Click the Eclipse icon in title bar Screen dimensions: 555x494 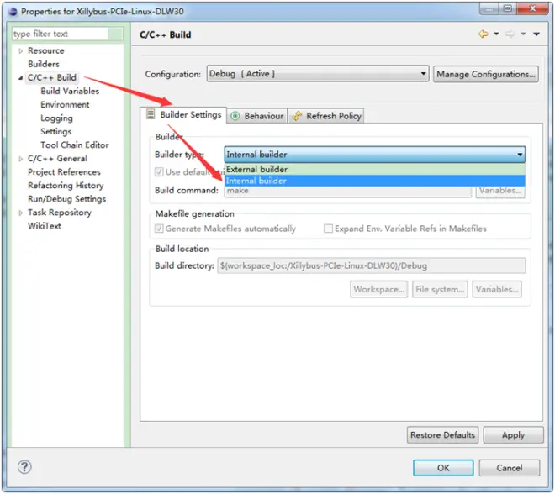[x=13, y=12]
